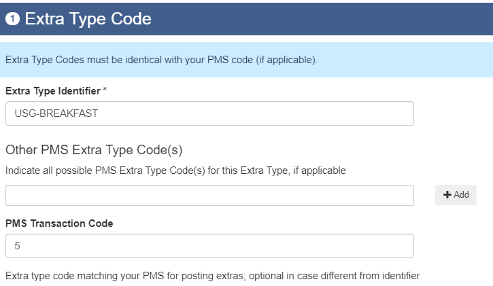Click the 'Other PMS Extra Type Code(s)' heading
This screenshot has width=493, height=286.
coord(94,150)
